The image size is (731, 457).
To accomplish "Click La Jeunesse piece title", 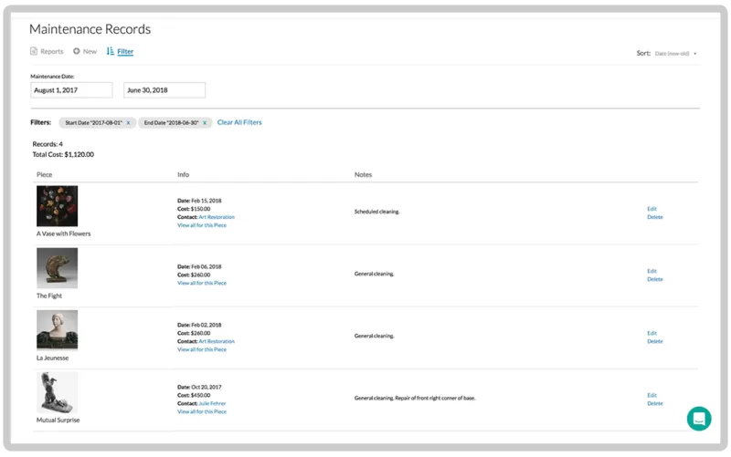I will pos(52,358).
